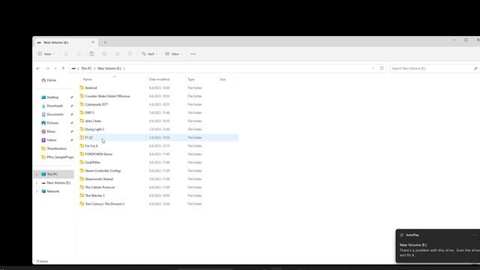This screenshot has height=270, width=480.
Task: Click the Far Cry 6 folder icon
Action: coord(82,145)
